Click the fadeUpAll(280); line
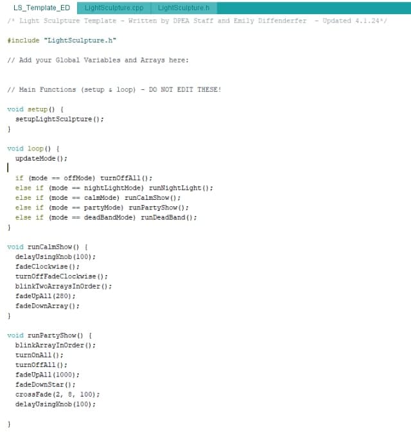This screenshot has height=437, width=411. pyautogui.click(x=46, y=296)
